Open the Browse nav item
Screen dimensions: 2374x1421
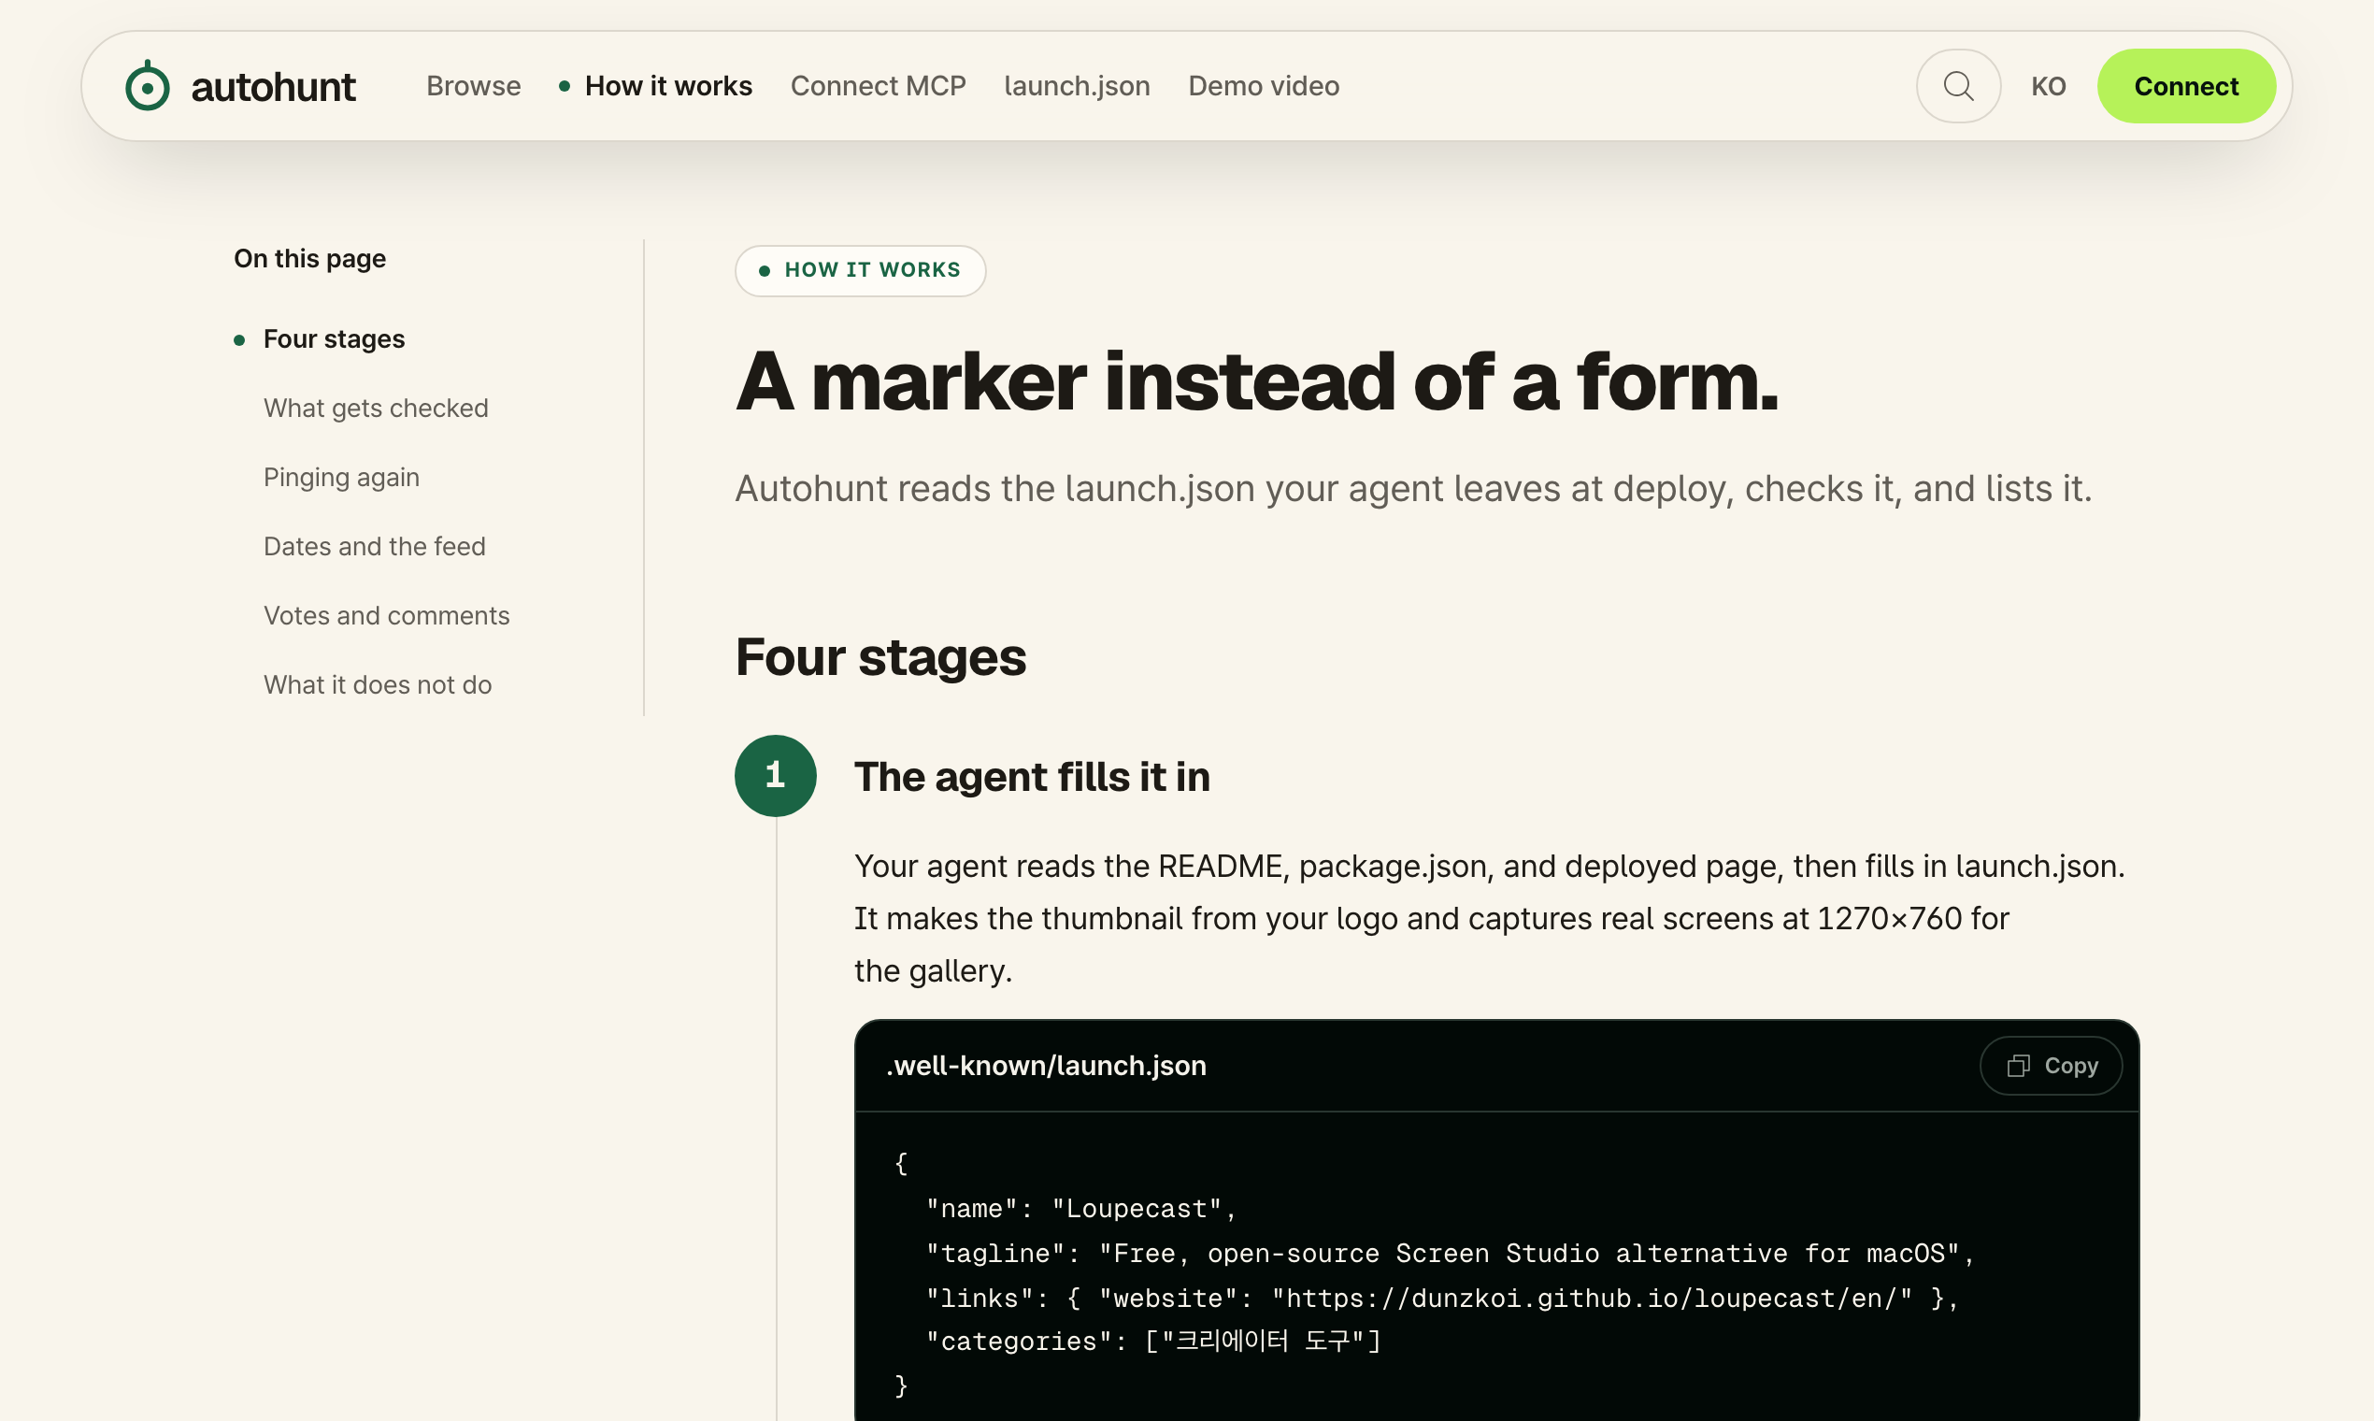(474, 86)
